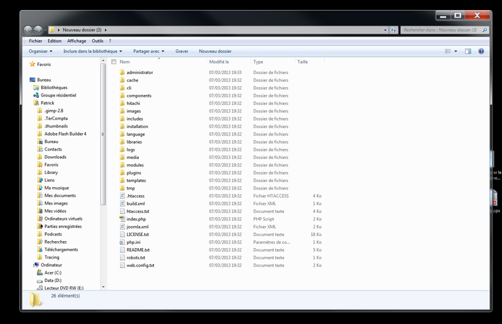
Task: Select the php.ini settings file icon
Action: click(122, 242)
